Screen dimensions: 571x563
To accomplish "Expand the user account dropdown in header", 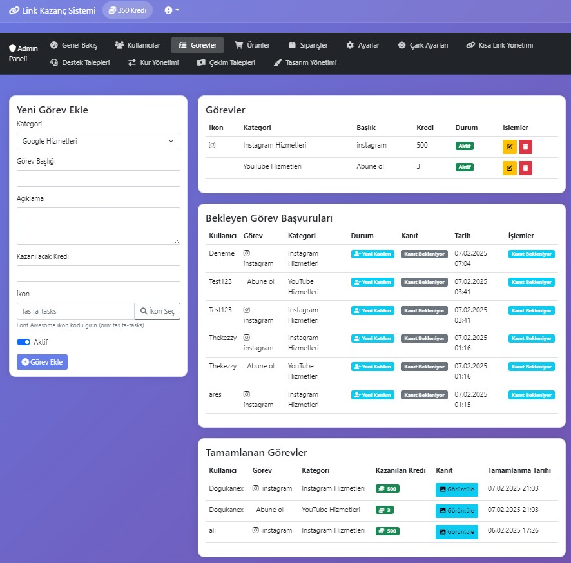I will [x=171, y=10].
